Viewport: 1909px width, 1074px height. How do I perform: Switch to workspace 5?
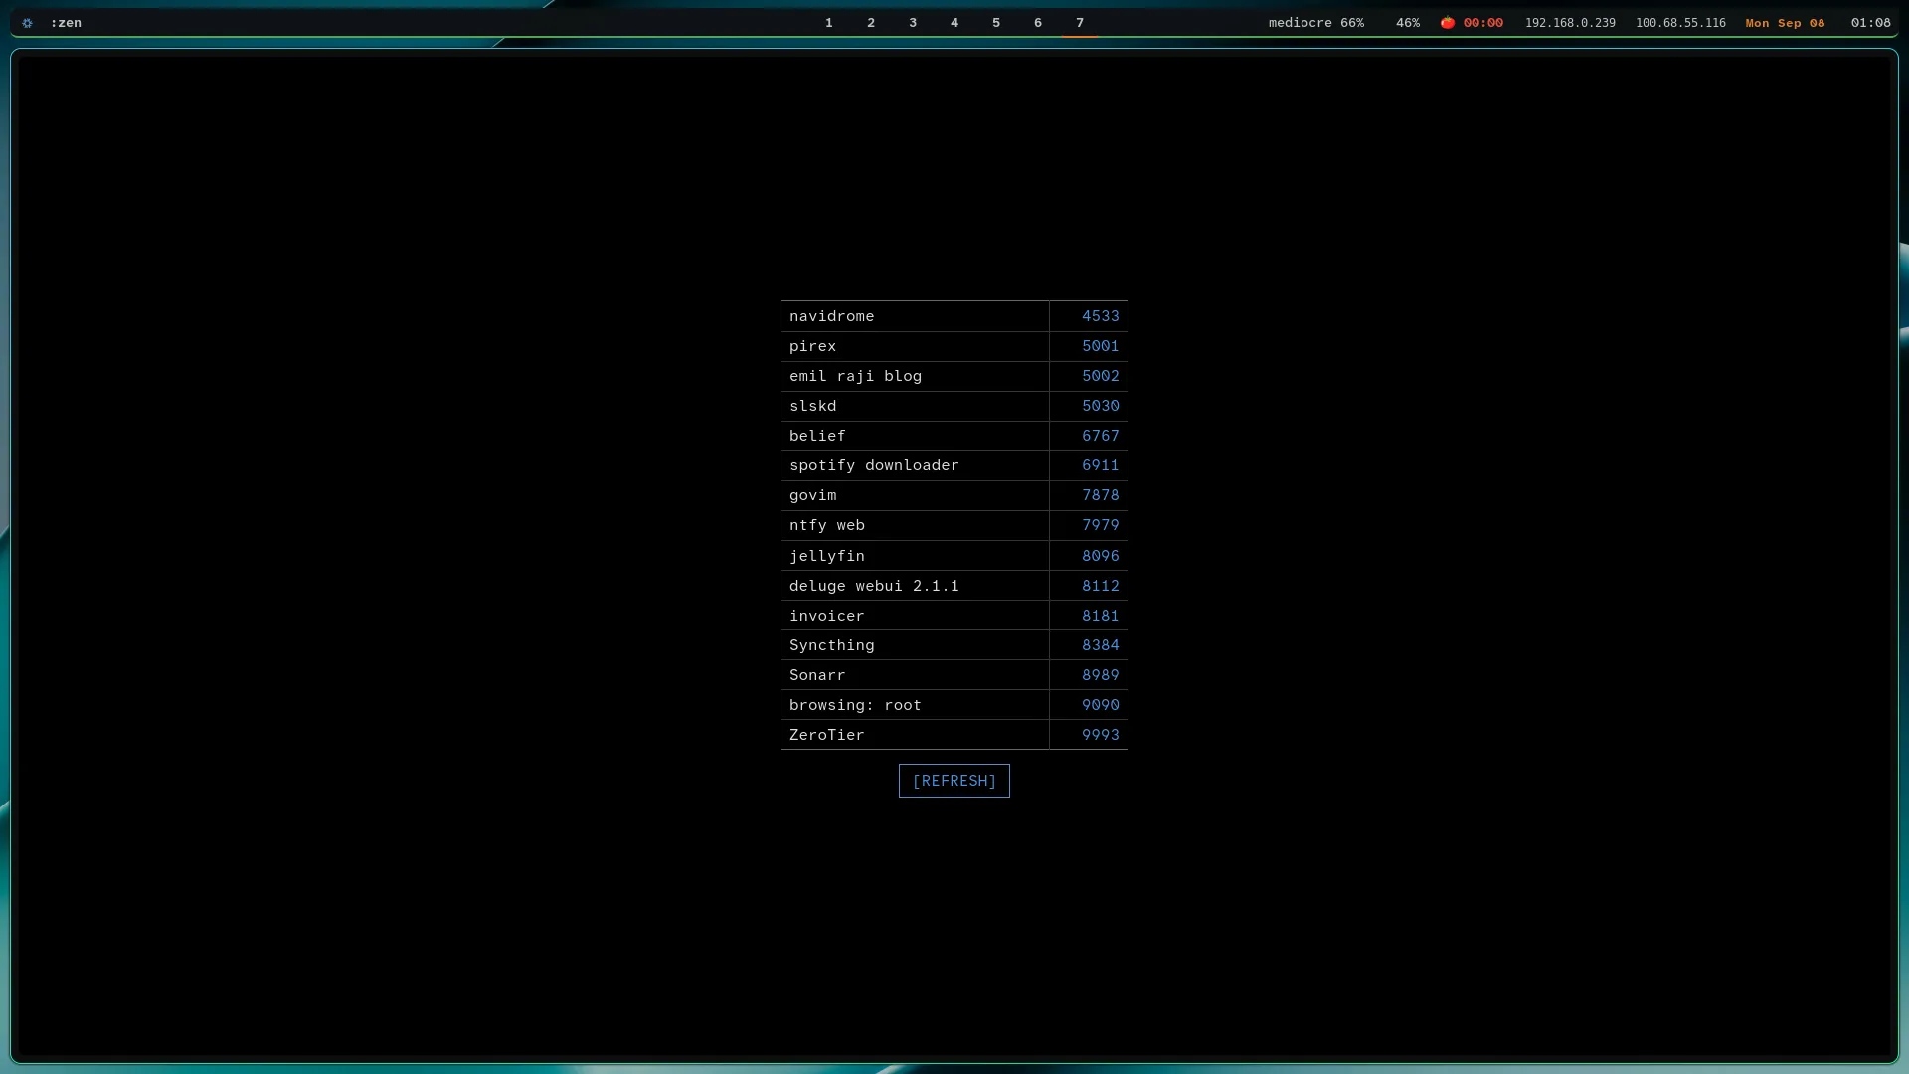point(996,22)
